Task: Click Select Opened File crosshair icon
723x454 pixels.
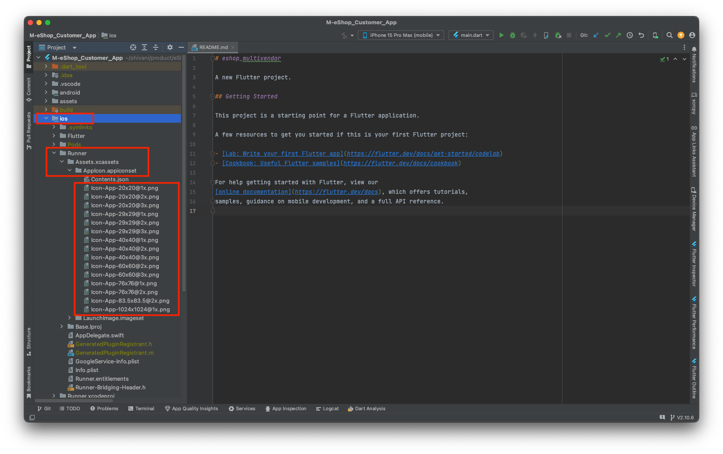Action: point(133,47)
